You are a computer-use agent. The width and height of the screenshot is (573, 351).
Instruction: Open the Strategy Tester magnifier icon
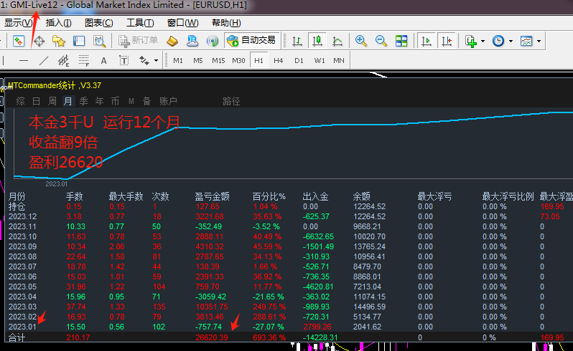click(x=99, y=41)
